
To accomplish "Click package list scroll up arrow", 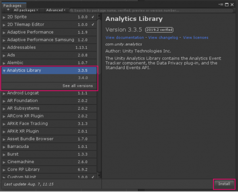I will [99, 16].
